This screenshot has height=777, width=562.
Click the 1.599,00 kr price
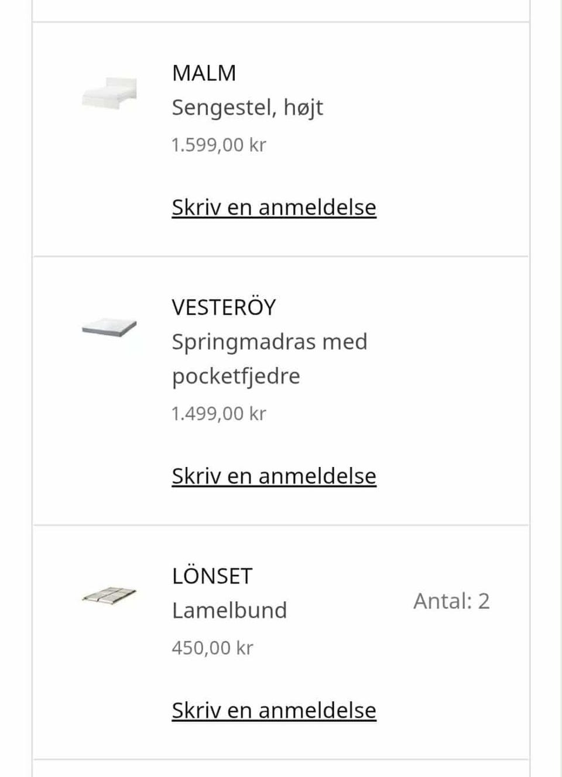[x=218, y=145]
